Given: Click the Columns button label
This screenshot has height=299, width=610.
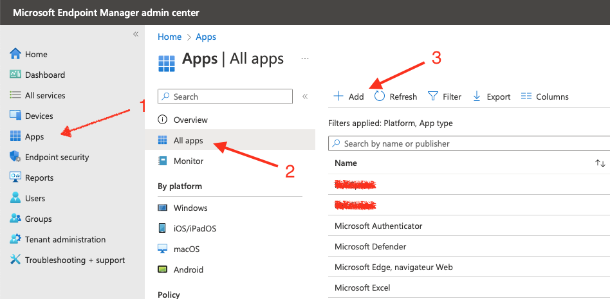Looking at the screenshot, I should [x=552, y=97].
